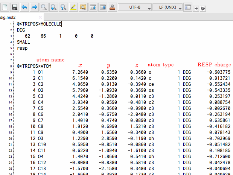Click atom name O1 in the first atom row
233x175 pixels.
40,72
